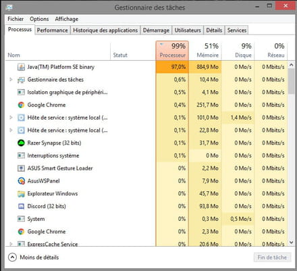Select the ASUS Smart Gesture Loader name
This screenshot has width=297, height=271.
coord(60,168)
